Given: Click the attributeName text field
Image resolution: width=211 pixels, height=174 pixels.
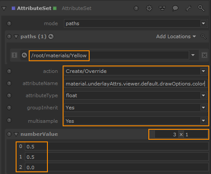Looking at the screenshot, I should click(x=136, y=83).
